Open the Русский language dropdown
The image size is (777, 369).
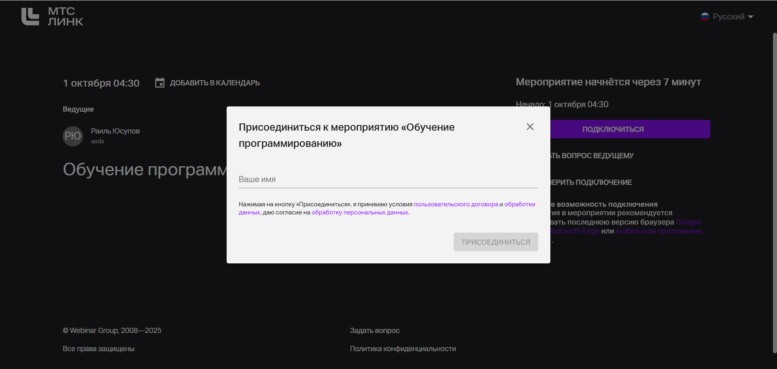tap(728, 17)
